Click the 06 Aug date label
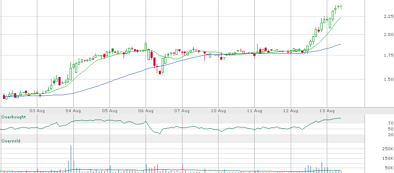This screenshot has width=394, height=173. [146, 111]
